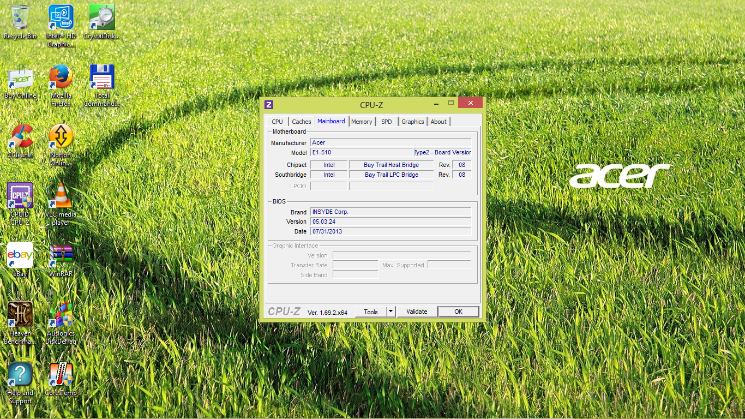Go to the CPU tab
The image size is (745, 419).
point(277,122)
